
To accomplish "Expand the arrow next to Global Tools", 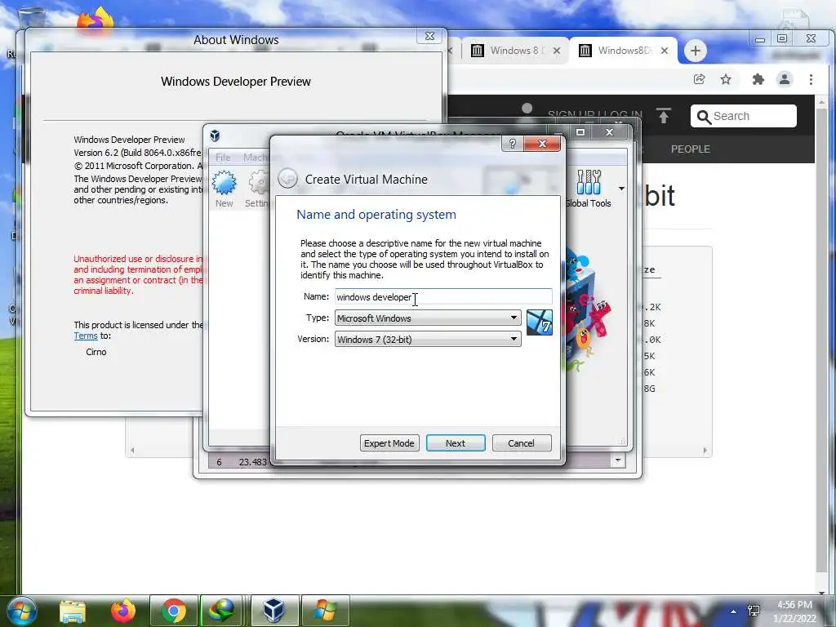I will point(621,189).
